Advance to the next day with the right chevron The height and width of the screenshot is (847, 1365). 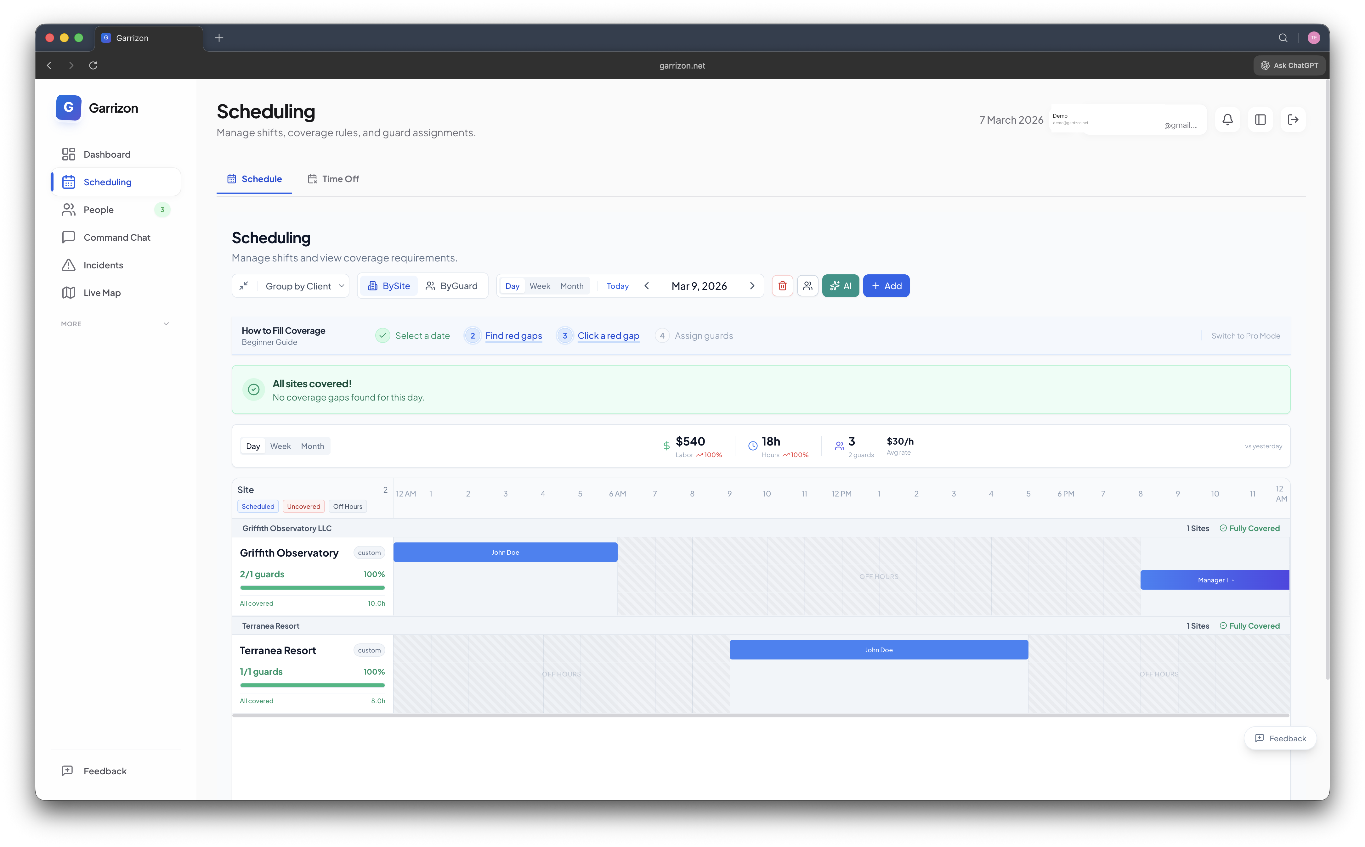point(752,286)
